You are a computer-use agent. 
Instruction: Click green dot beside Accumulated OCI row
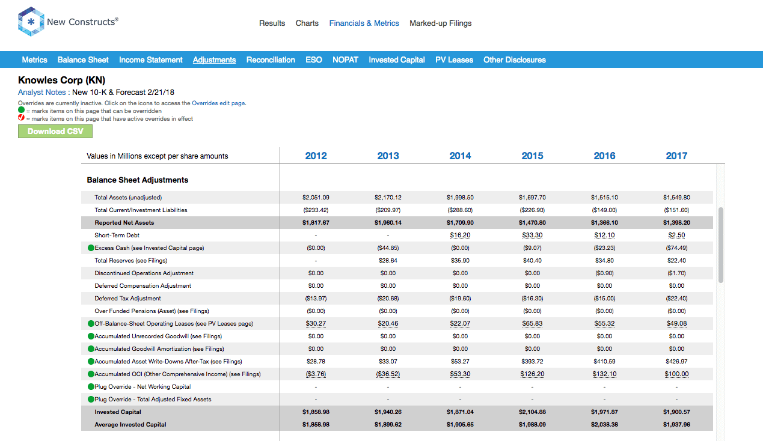91,374
